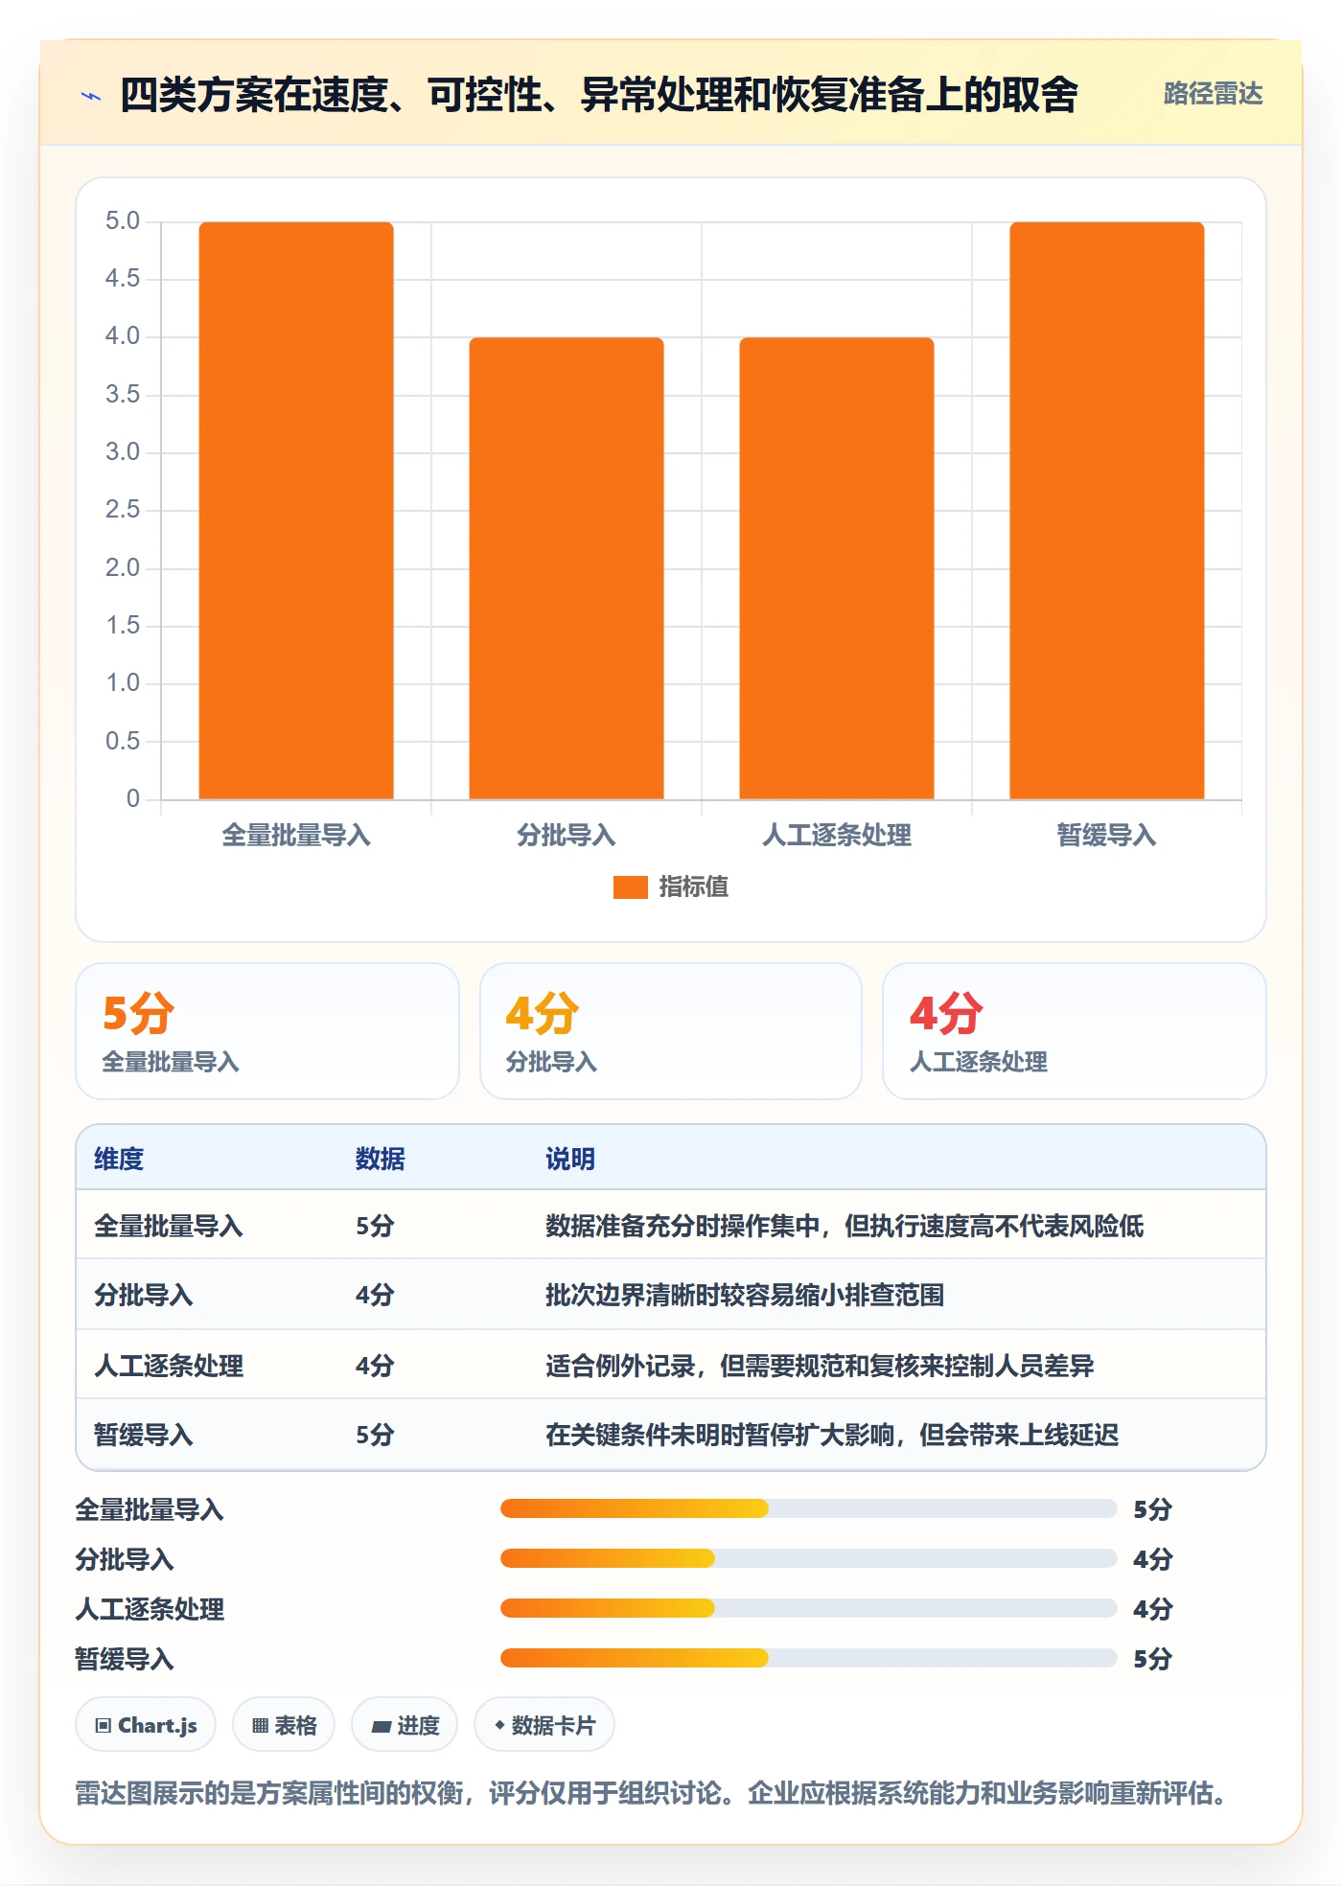The height and width of the screenshot is (1886, 1342).
Task: Select the 全量批量导入 table row name
Action: click(x=169, y=1226)
